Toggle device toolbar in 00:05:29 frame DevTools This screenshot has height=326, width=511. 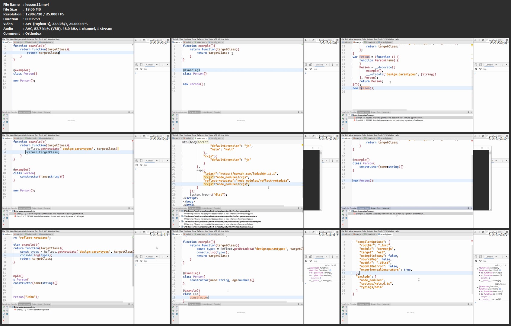480,257
